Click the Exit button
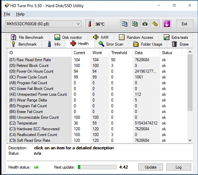The height and width of the screenshot is (175, 198). tap(184, 24)
